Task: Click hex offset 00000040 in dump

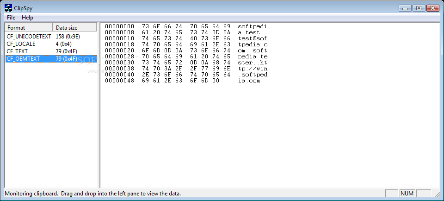Action: click(x=119, y=75)
